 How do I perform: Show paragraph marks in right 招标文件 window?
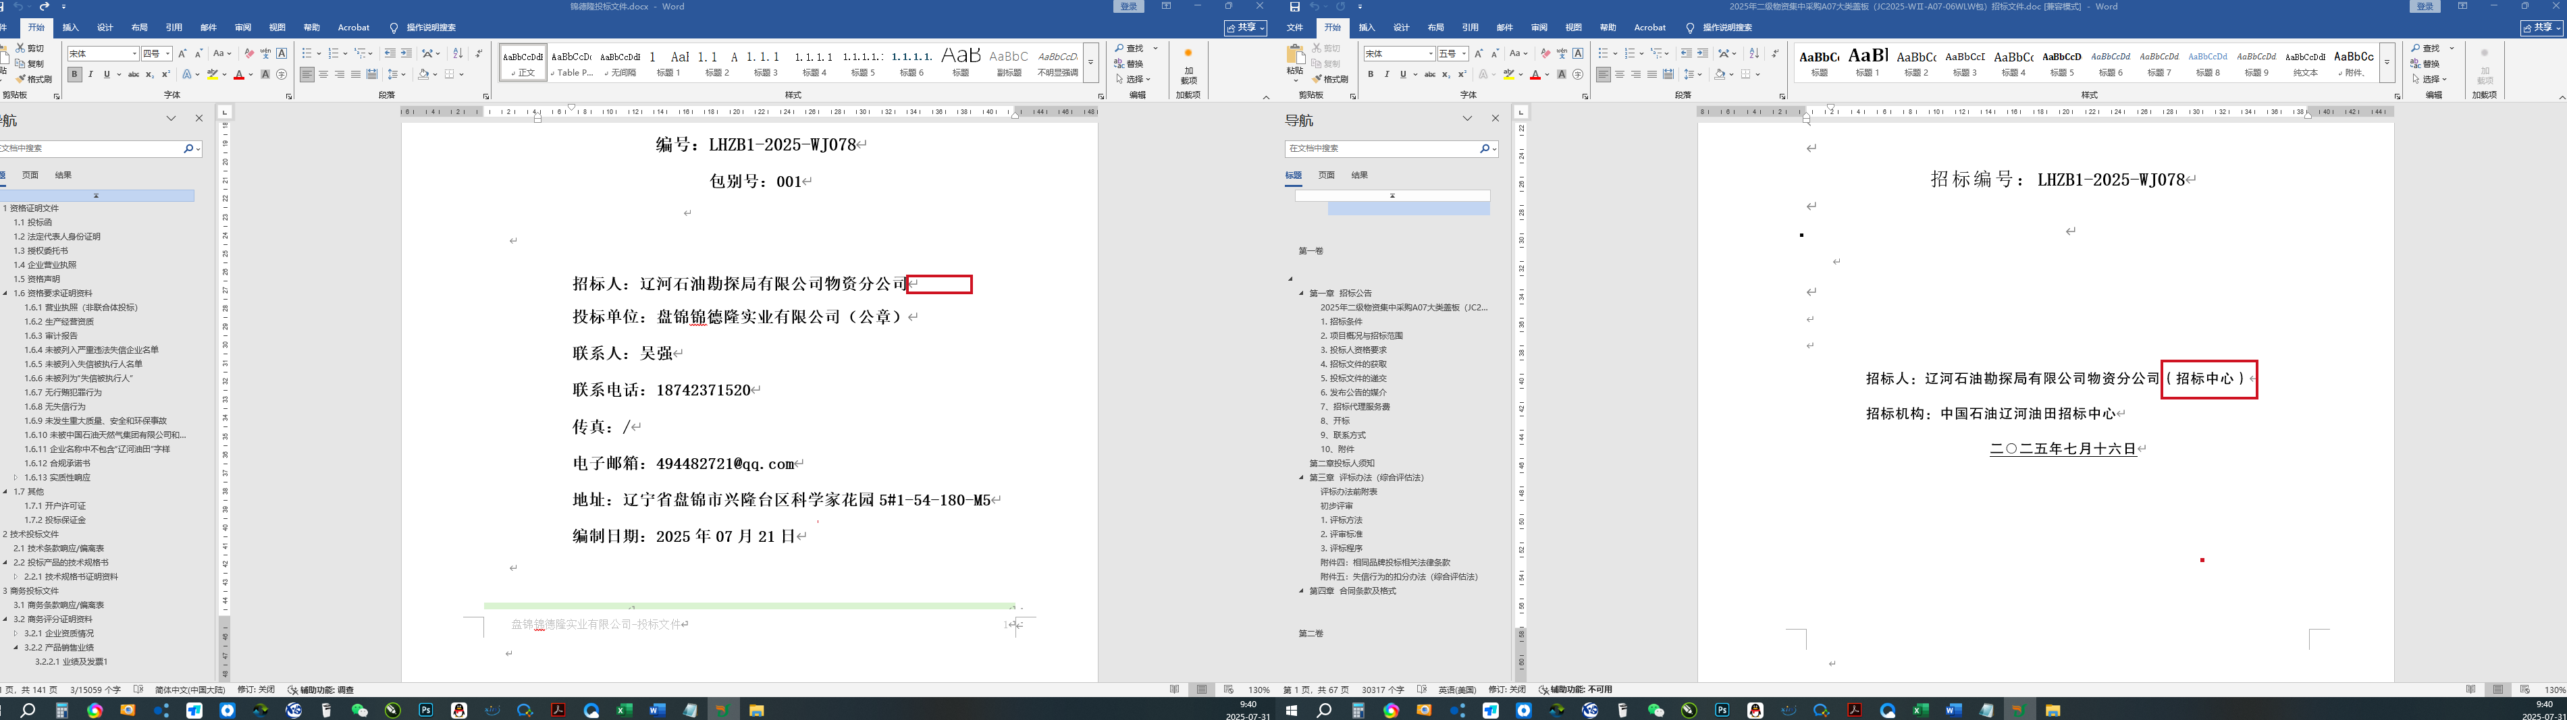point(1775,54)
